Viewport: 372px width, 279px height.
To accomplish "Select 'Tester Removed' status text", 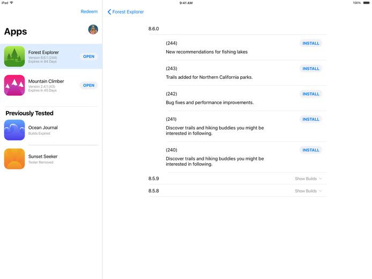I will pos(41,163).
